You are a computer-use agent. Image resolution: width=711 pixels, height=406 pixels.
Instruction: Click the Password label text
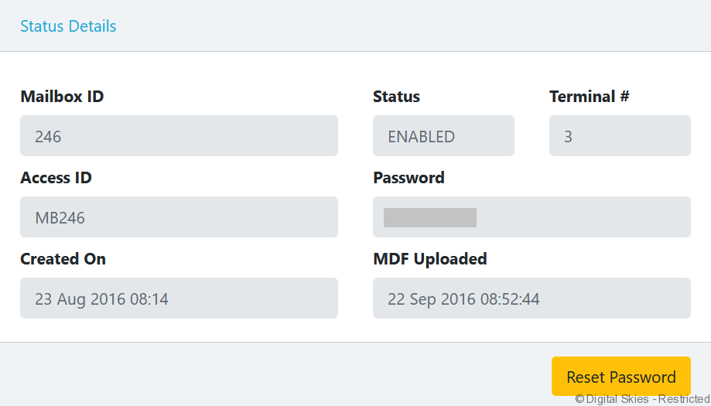coord(408,178)
